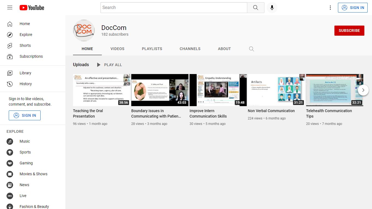372x209 pixels.
Task: Subscribe to the DocCom channel
Action: tap(349, 30)
